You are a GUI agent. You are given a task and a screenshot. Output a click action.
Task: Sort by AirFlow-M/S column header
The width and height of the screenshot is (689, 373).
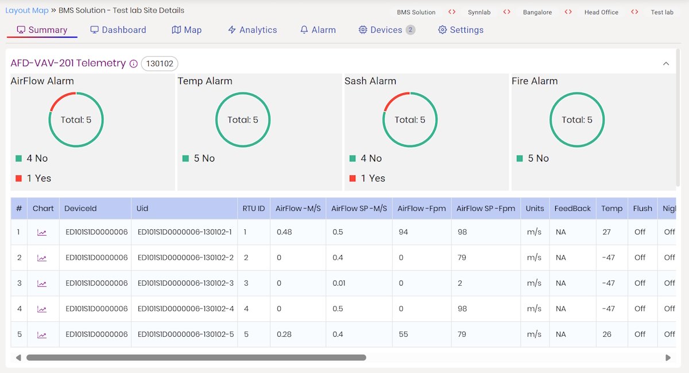coord(297,208)
